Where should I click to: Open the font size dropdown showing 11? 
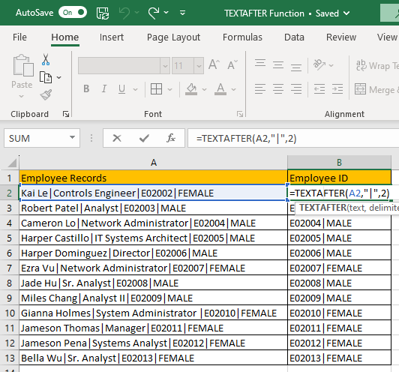tap(199, 66)
